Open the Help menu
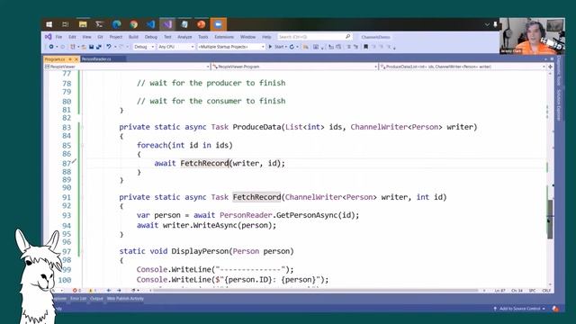 click(266, 37)
